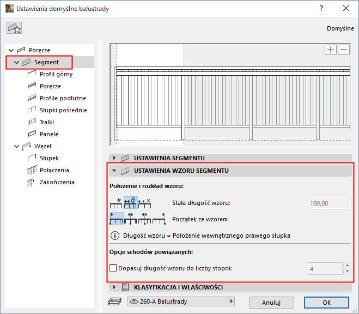The image size is (359, 314).
Task: Select Profil górny in the tree
Action: [56, 74]
